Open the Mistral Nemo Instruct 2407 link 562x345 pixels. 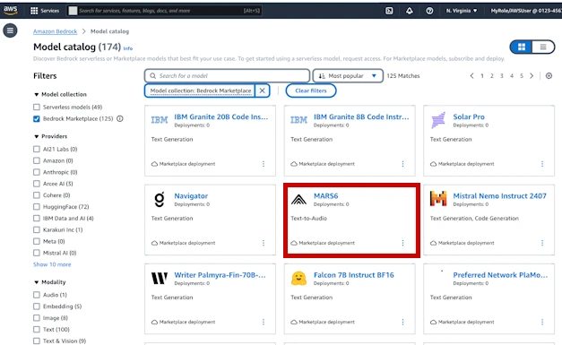[499, 196]
